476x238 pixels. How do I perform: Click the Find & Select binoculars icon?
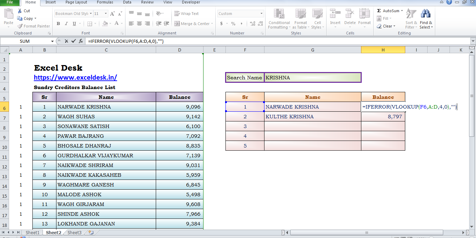[426, 19]
